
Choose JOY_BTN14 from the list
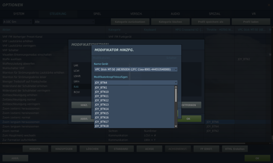[x=134, y=109]
